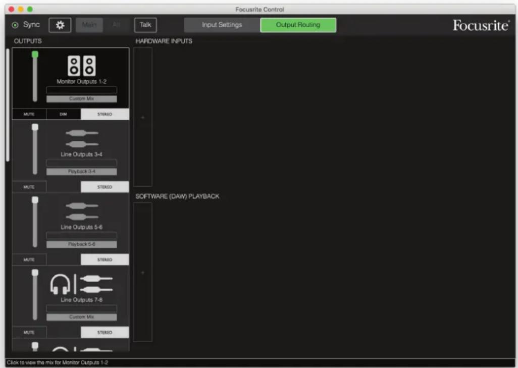Toggle STEREO for Line Outputs 3-4

click(x=105, y=187)
